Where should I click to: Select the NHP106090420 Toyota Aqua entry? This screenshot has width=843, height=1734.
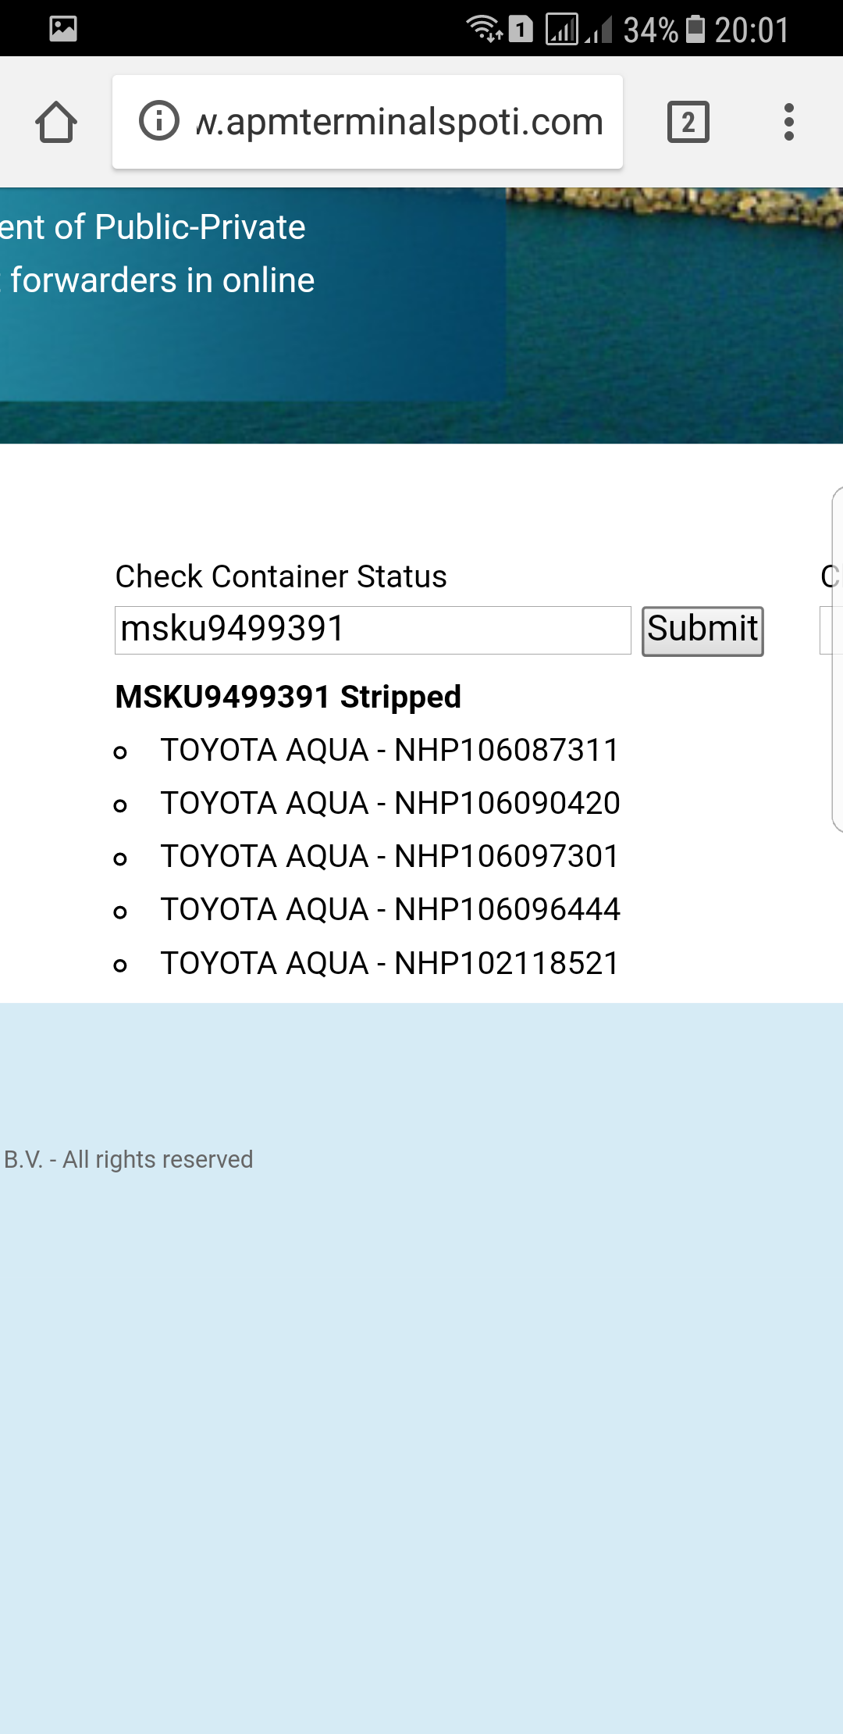click(x=389, y=803)
